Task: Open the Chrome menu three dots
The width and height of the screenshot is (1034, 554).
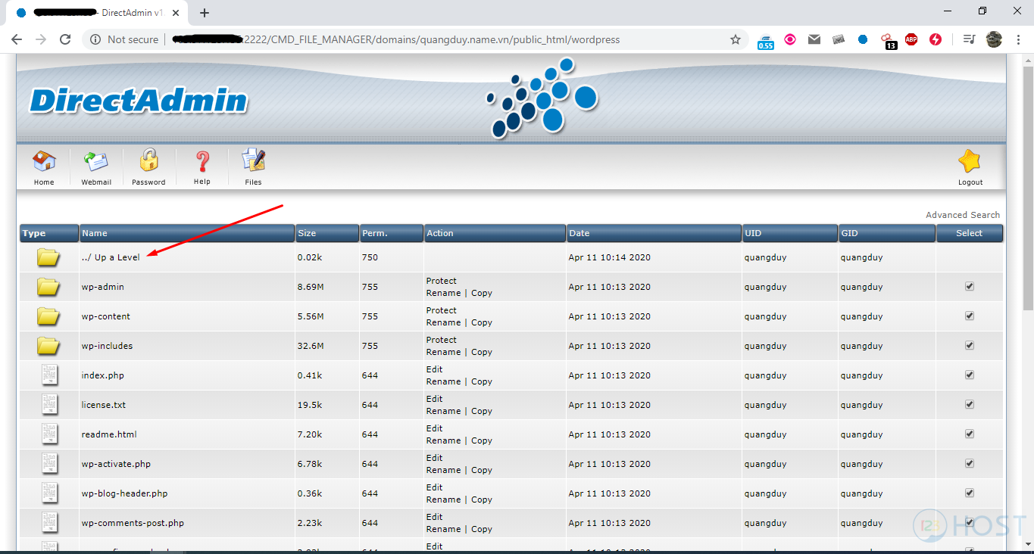Action: pyautogui.click(x=1019, y=39)
